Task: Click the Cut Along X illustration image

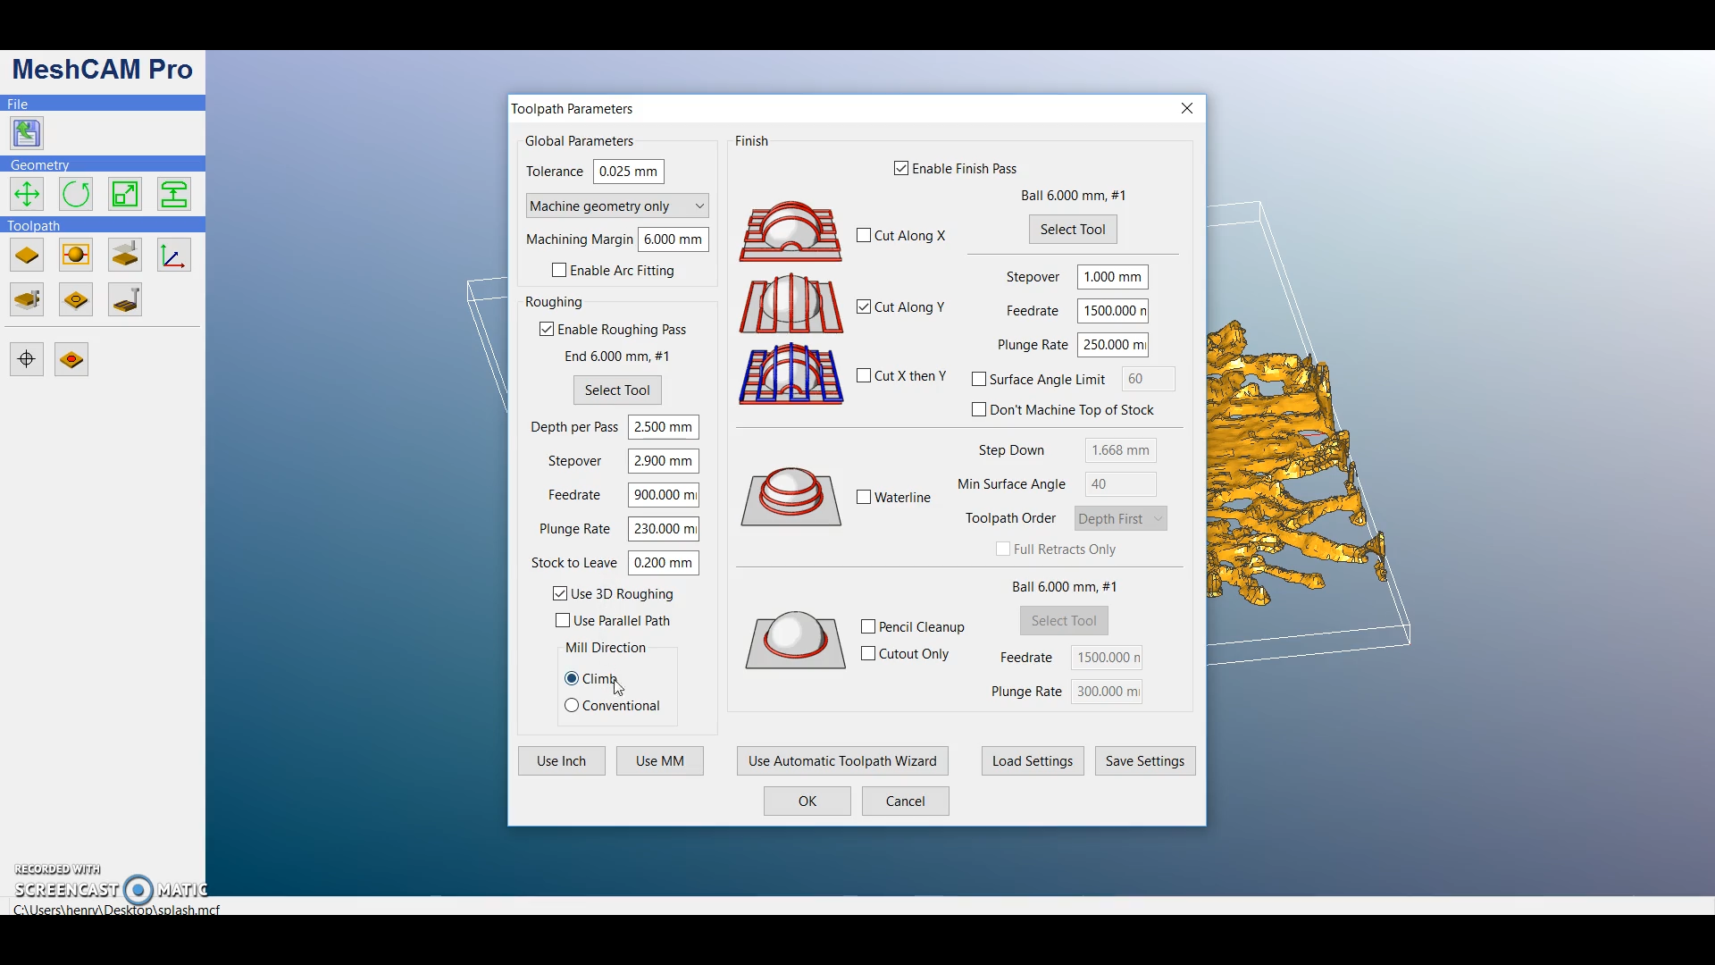Action: click(x=791, y=231)
